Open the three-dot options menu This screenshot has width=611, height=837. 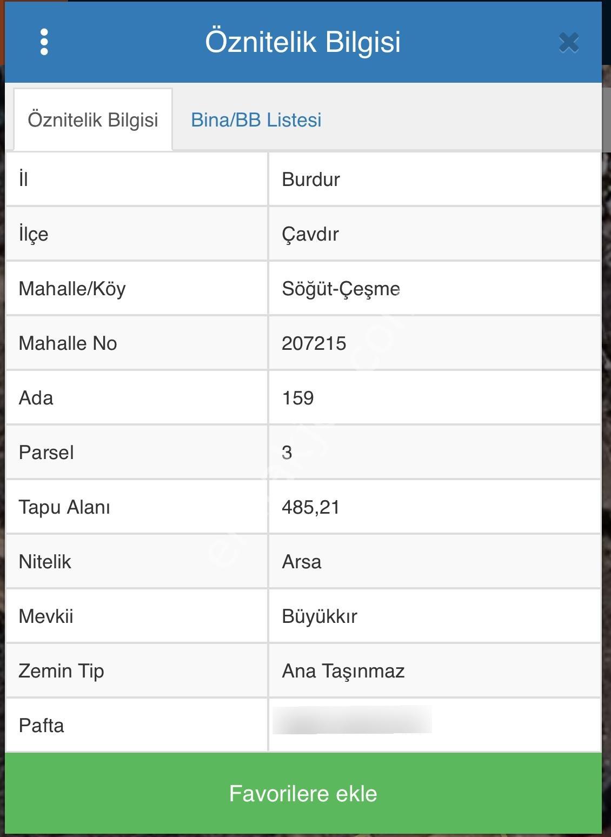coord(44,42)
